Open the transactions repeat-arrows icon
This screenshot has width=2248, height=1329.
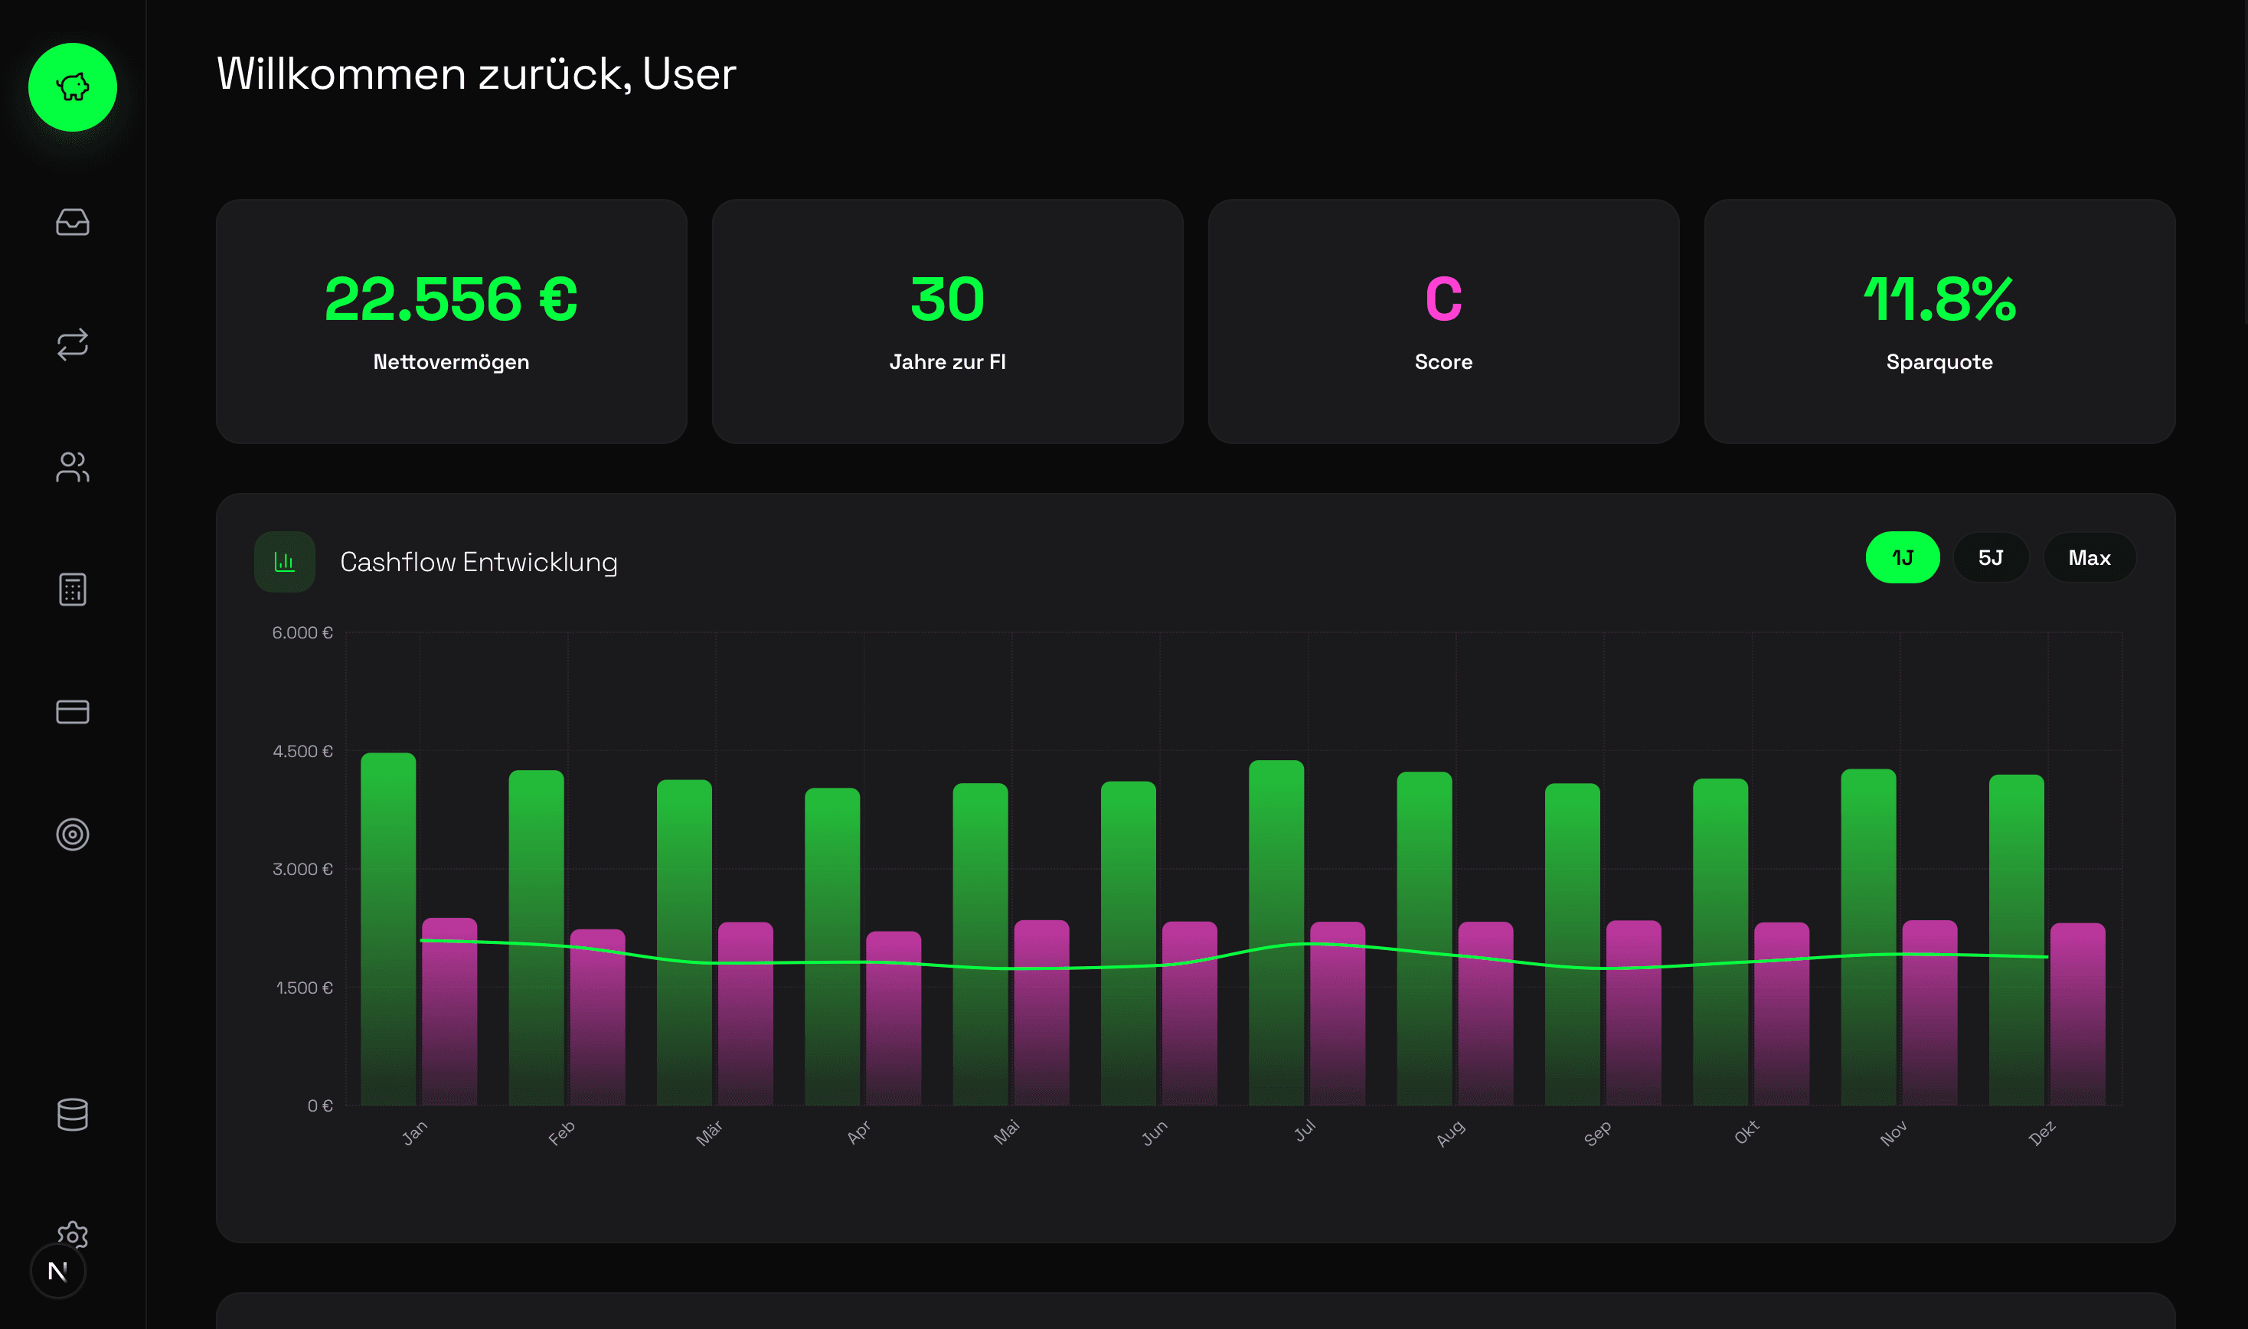pyautogui.click(x=73, y=344)
